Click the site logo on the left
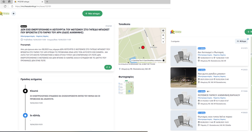 pos(5,13)
